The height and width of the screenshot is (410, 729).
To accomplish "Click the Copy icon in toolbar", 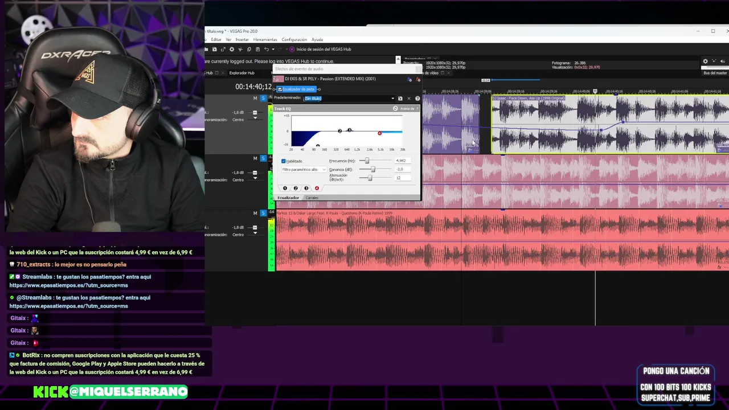I will [249, 50].
